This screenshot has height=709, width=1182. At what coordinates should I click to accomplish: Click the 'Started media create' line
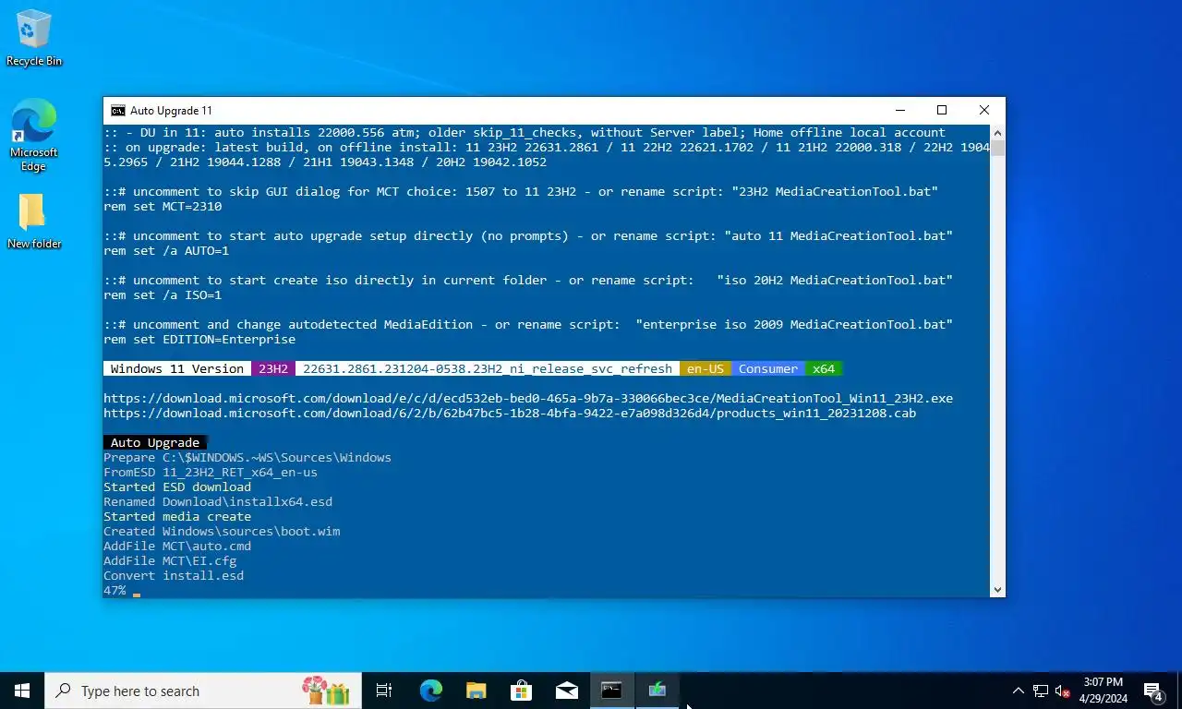(x=177, y=516)
